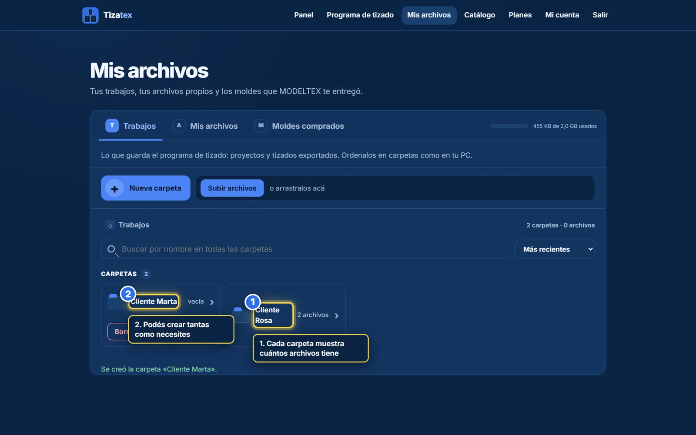Click the T badge icon on Trabajos tab
This screenshot has height=435, width=696.
112,125
